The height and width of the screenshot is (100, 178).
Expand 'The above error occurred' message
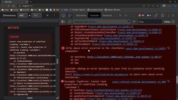(67, 48)
